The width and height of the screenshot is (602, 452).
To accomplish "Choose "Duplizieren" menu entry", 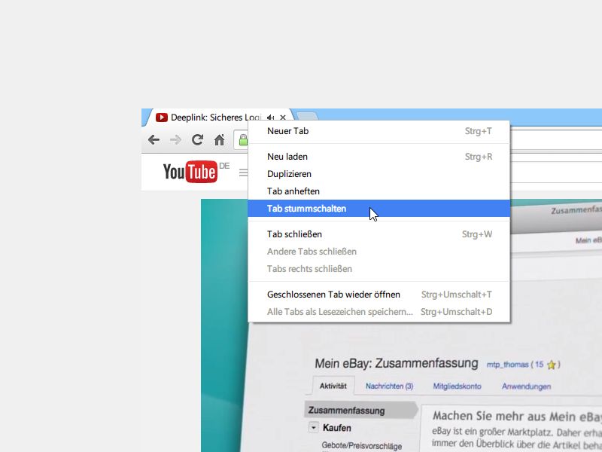I will 379,174.
